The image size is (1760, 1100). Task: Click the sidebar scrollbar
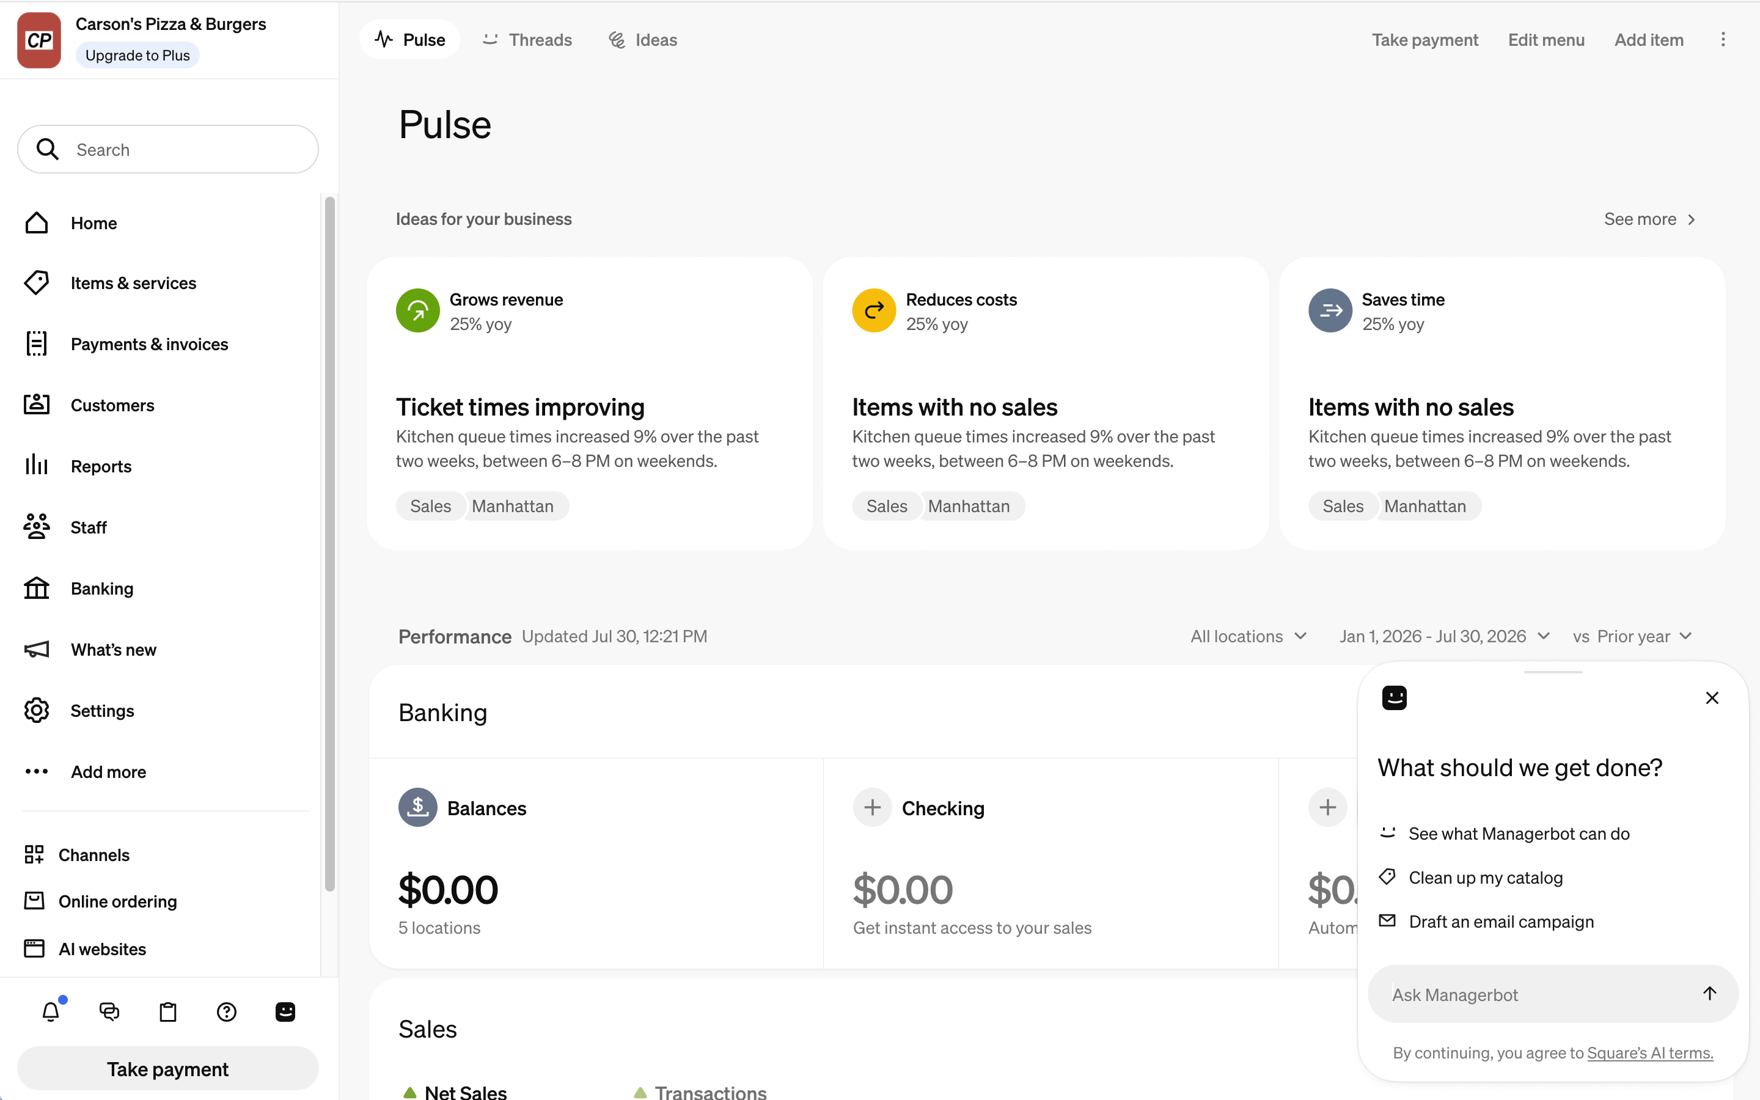pos(329,543)
